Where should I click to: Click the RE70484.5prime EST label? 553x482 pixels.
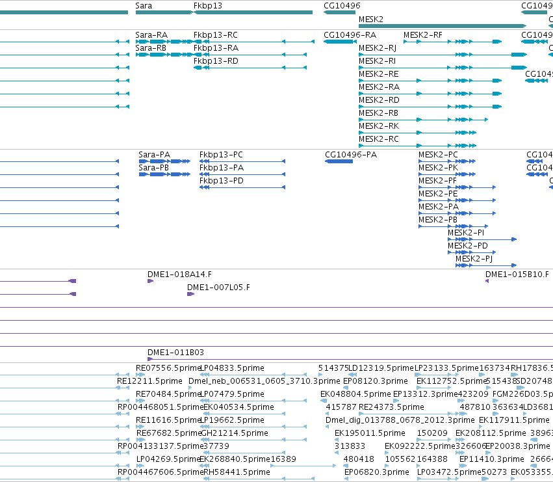168,394
